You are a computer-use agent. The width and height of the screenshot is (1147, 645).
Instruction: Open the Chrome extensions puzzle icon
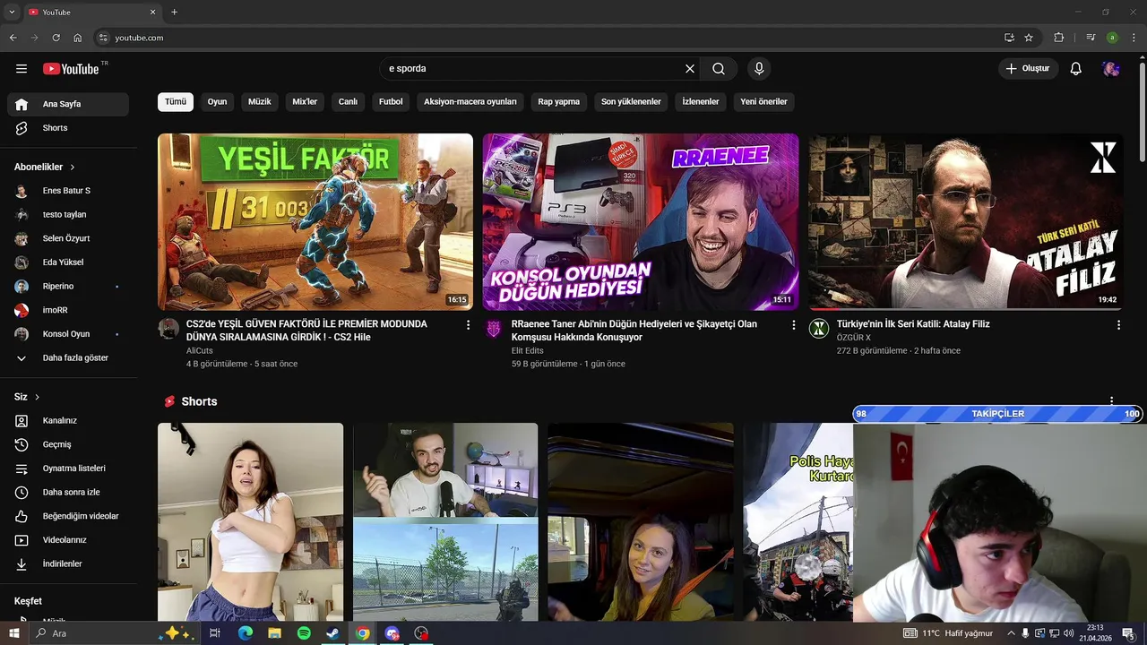pyautogui.click(x=1059, y=38)
